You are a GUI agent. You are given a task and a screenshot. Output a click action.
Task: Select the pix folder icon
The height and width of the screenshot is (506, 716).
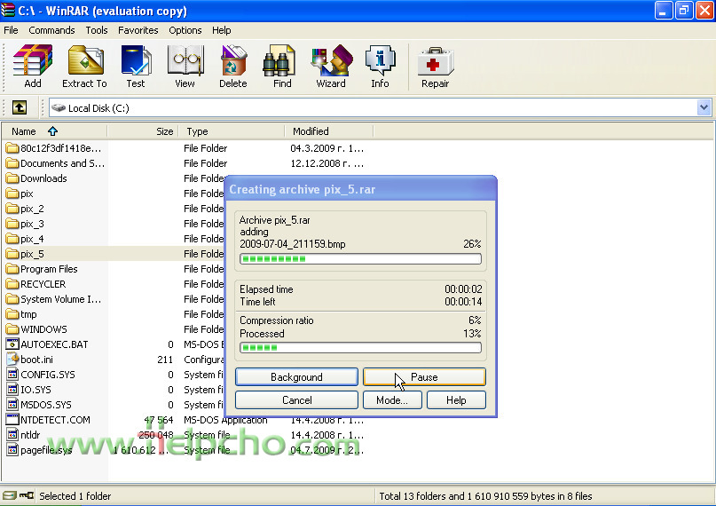pos(12,194)
